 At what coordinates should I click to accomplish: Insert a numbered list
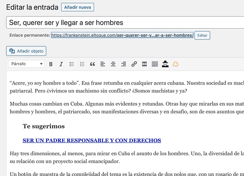[x=82, y=64]
